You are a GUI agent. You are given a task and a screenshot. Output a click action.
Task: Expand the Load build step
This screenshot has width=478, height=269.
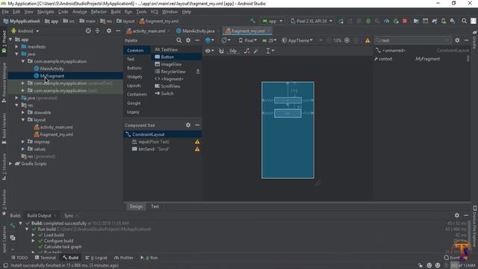click(x=33, y=235)
